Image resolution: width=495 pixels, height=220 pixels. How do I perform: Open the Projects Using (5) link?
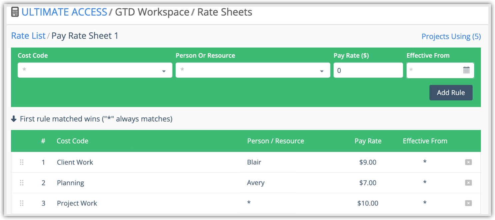pyautogui.click(x=451, y=36)
